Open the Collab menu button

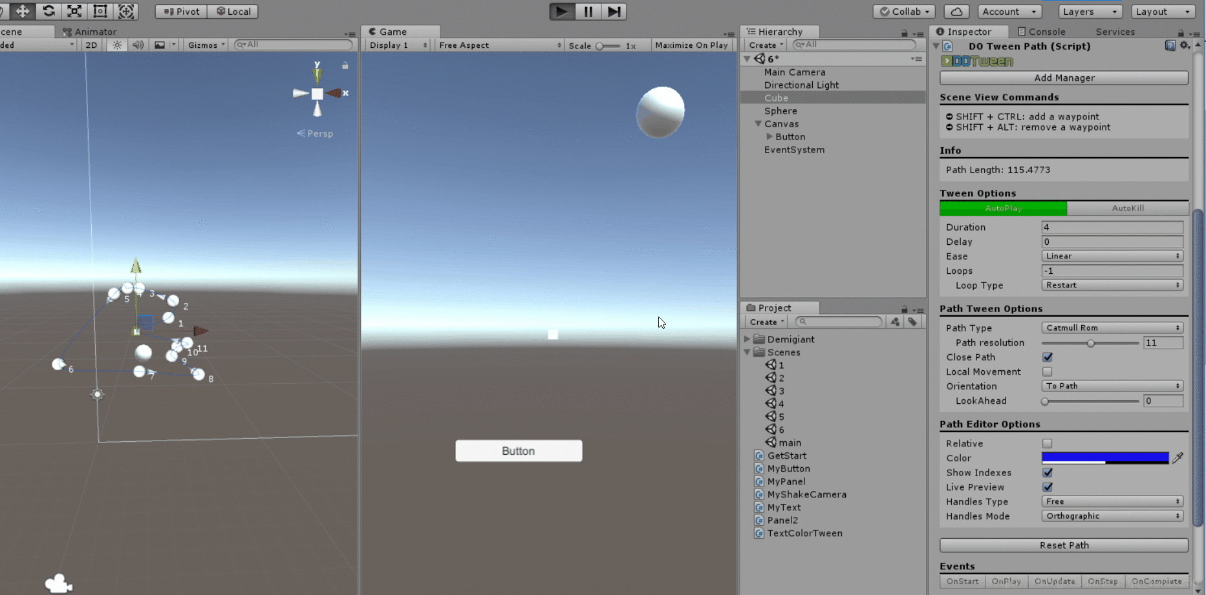pos(905,12)
